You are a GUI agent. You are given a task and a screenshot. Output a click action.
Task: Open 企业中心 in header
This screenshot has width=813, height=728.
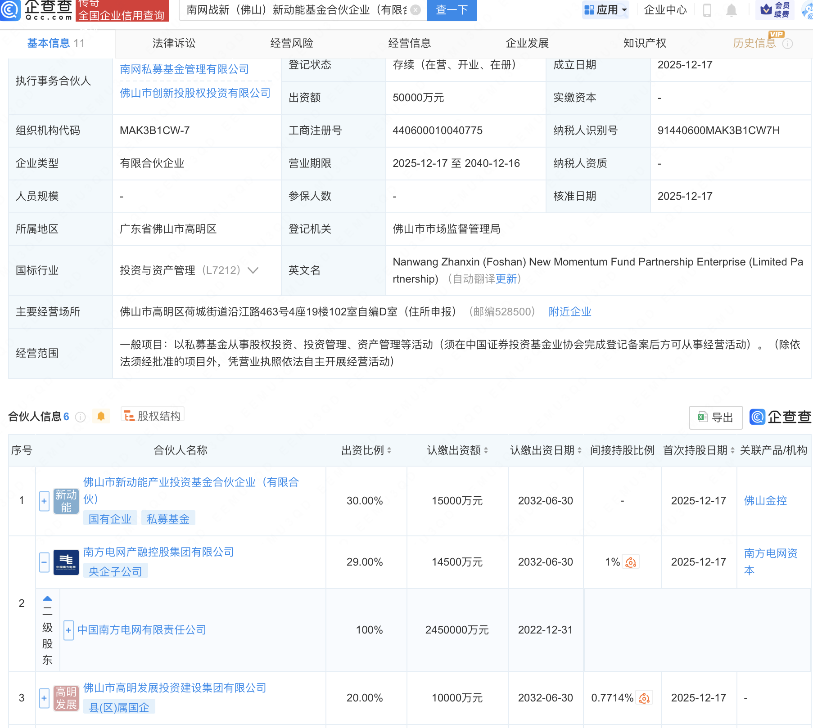665,10
